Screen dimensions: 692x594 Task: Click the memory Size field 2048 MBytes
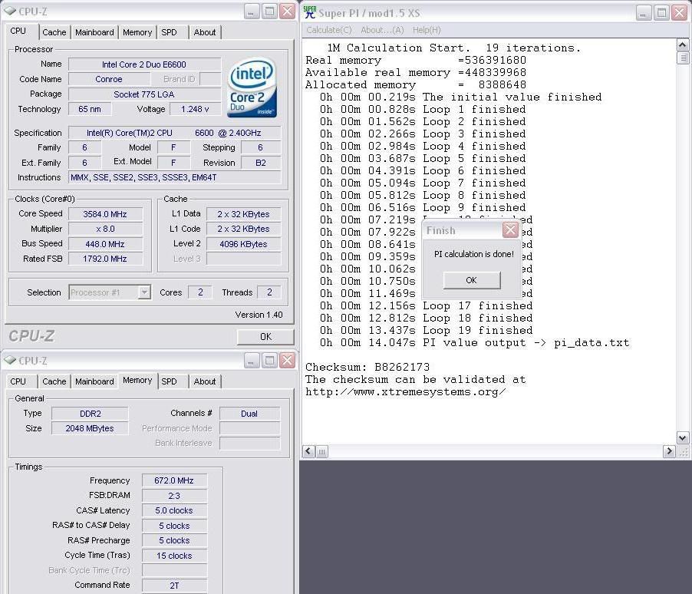click(x=90, y=428)
